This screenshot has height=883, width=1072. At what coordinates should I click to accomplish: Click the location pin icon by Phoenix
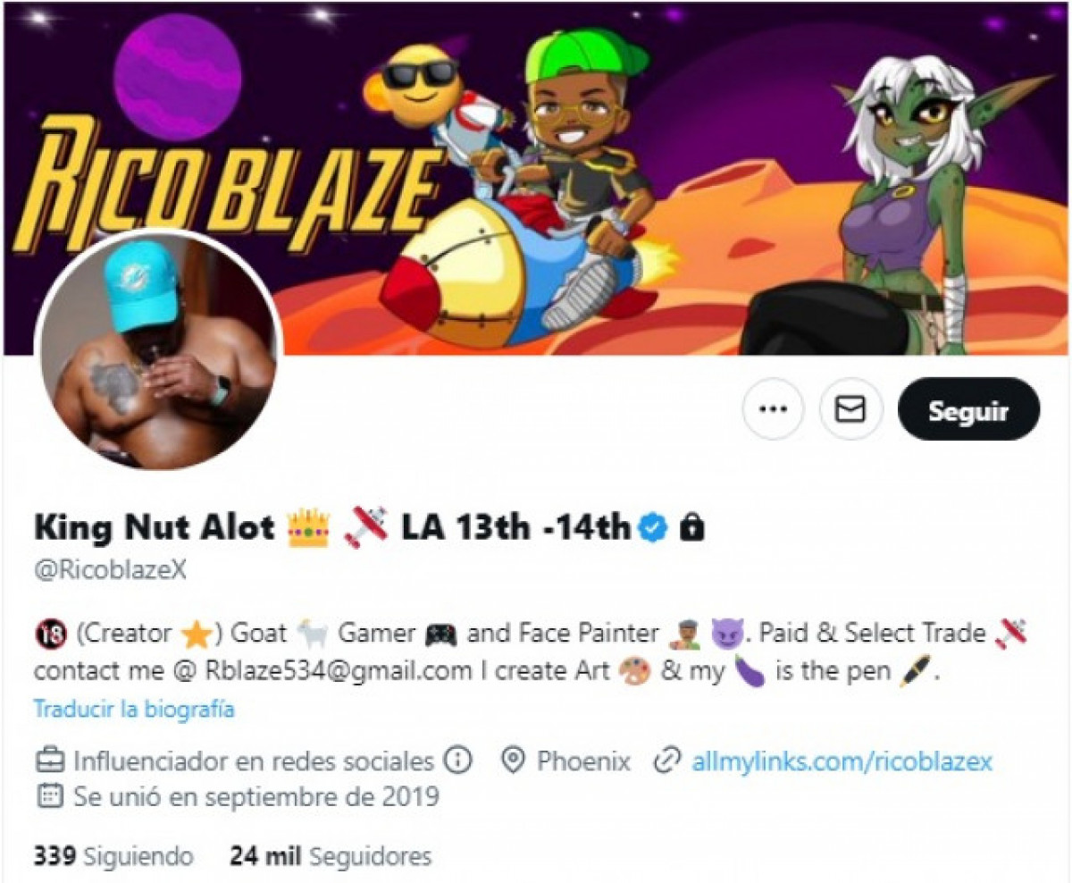click(x=512, y=761)
